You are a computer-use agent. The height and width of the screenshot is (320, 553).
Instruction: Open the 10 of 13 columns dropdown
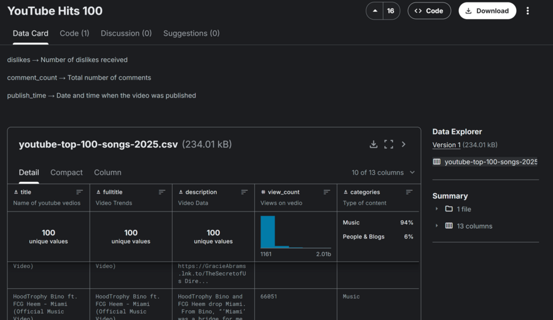coord(383,173)
